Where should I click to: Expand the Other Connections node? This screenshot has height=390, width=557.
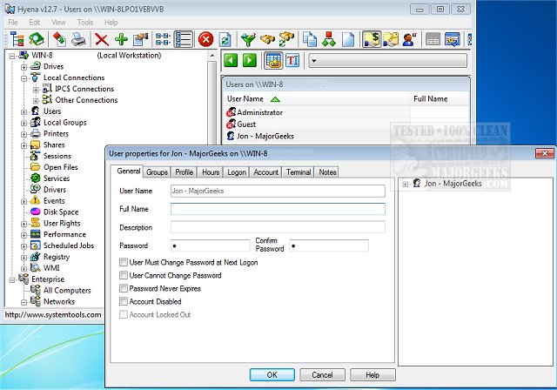tap(36, 100)
